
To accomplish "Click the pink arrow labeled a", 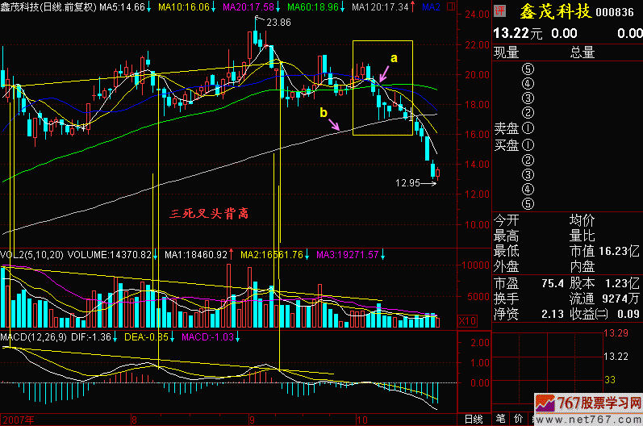I will (384, 72).
